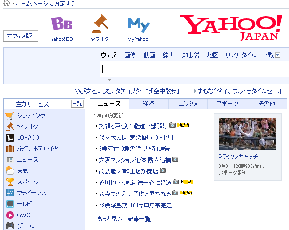The width and height of the screenshot is (289, 230).
Task: Click the game controller icon
Action: click(x=10, y=226)
